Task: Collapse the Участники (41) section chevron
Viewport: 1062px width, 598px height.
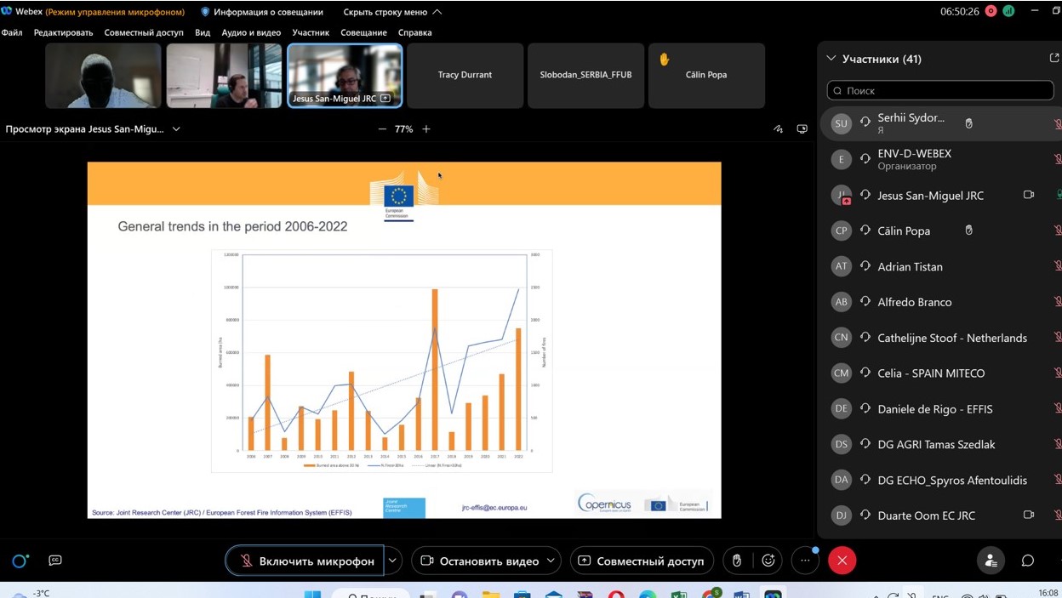Action: pyautogui.click(x=831, y=59)
